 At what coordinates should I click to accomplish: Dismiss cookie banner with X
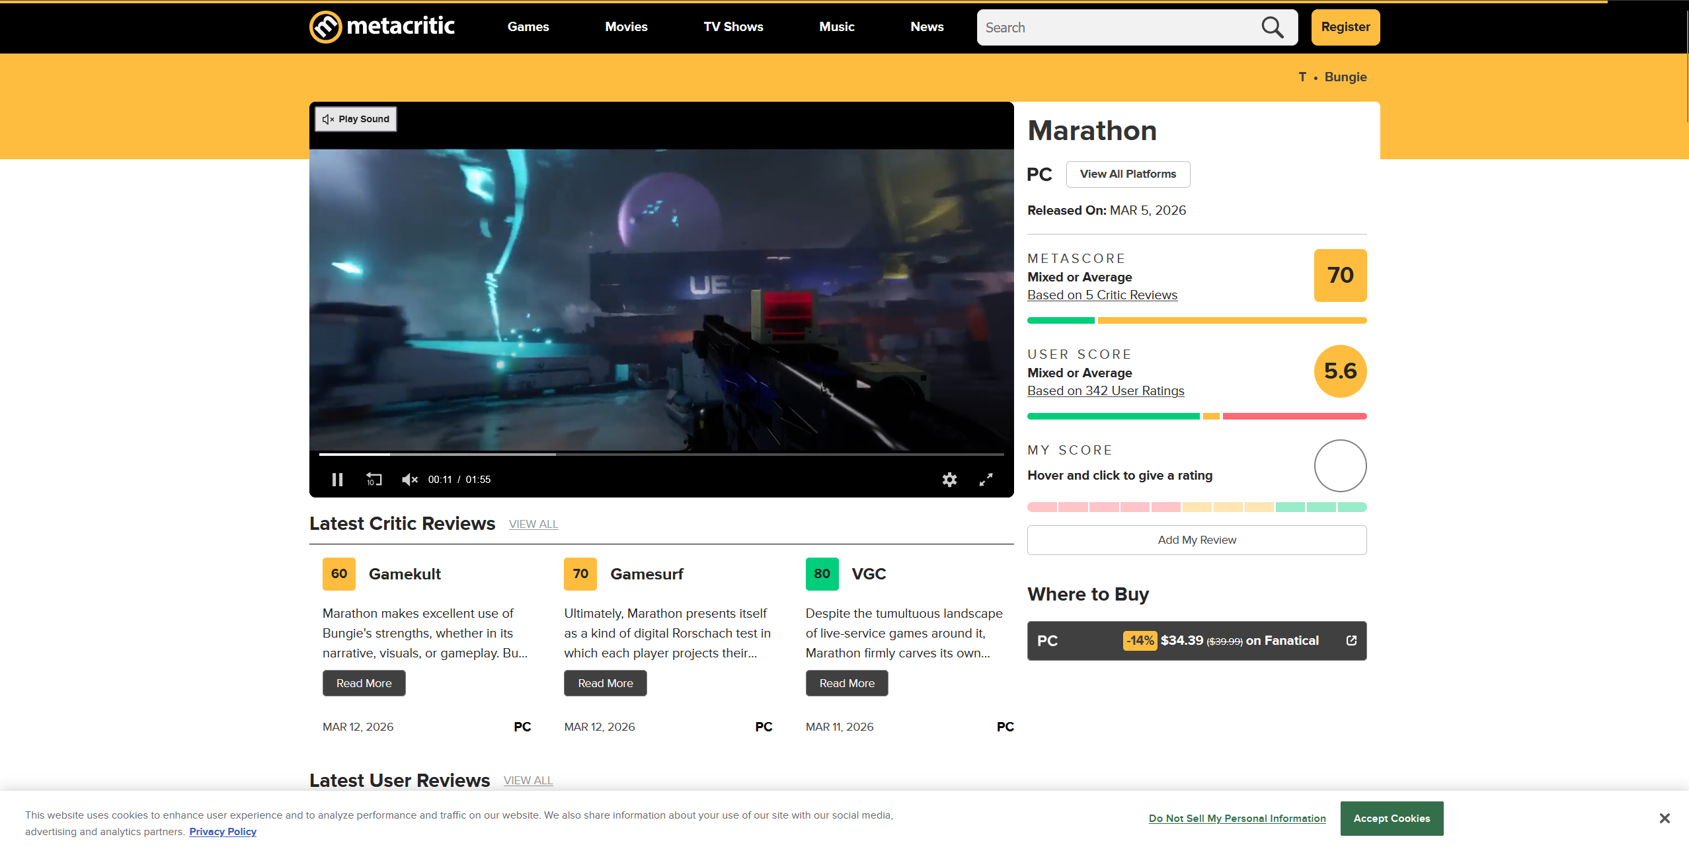click(1664, 818)
